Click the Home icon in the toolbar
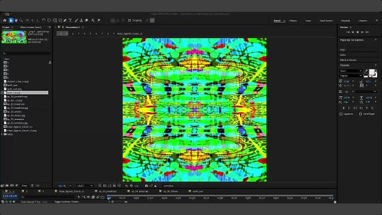This screenshot has height=215, width=382. tap(5, 21)
